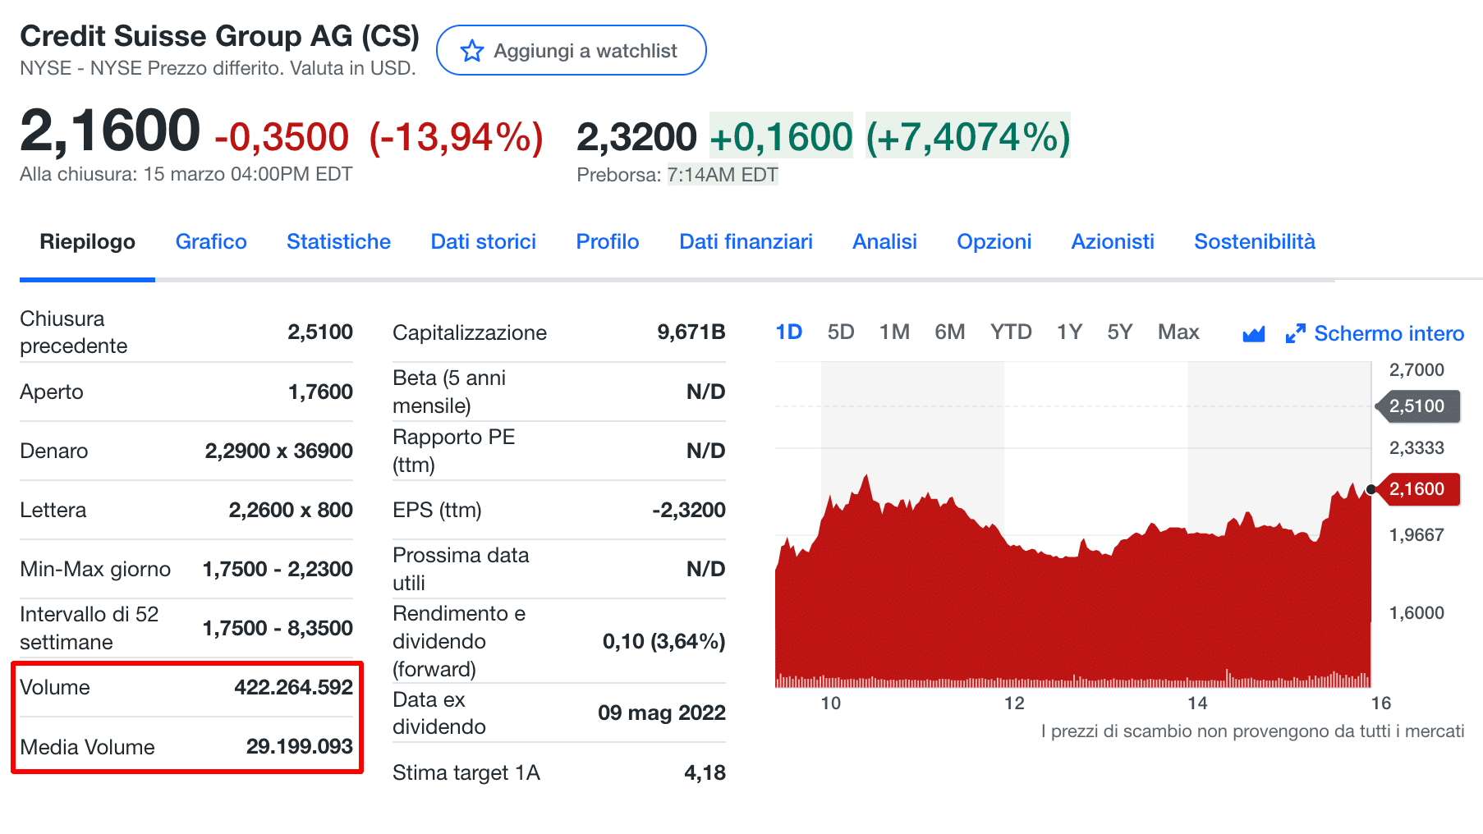The image size is (1483, 834).
Task: Choose the YTD chart range
Action: [1010, 332]
